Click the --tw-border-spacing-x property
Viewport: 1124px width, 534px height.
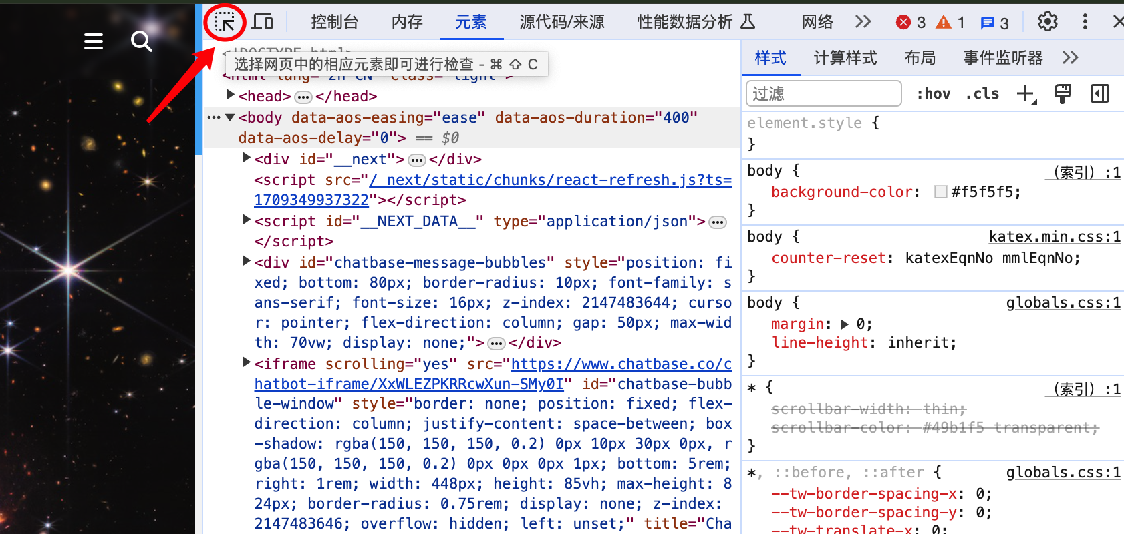click(864, 493)
